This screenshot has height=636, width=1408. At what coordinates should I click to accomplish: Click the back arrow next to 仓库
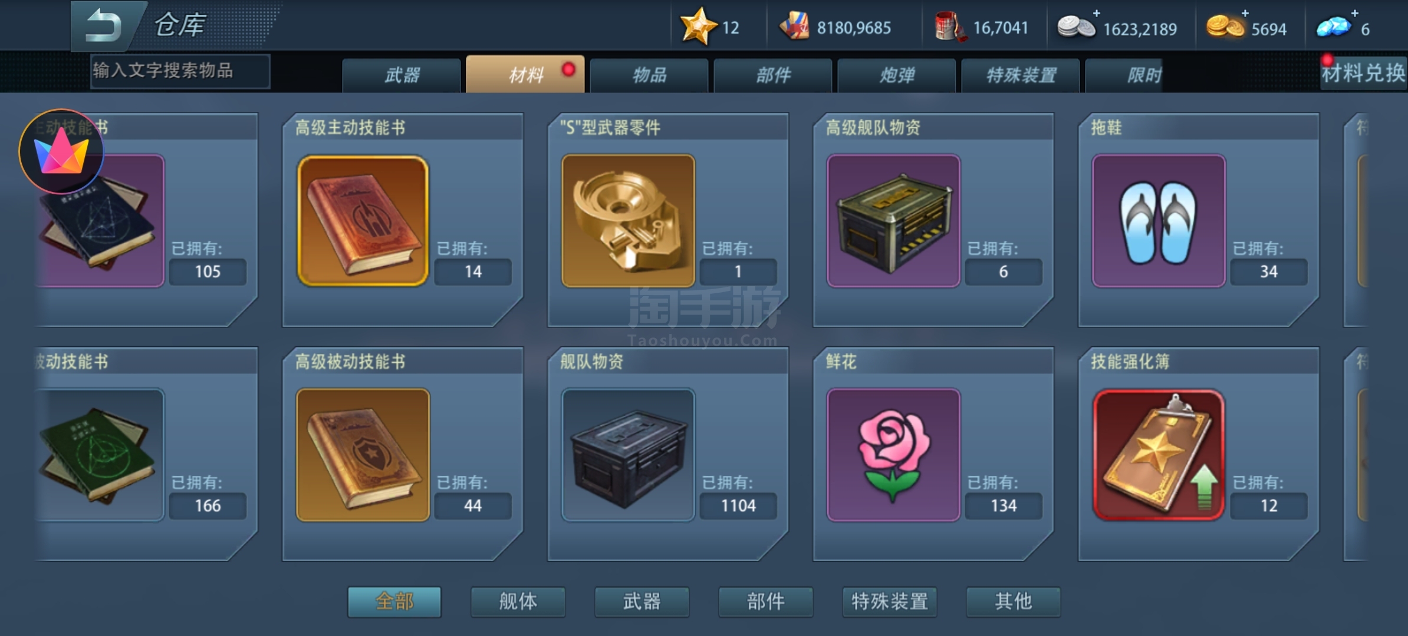point(104,26)
